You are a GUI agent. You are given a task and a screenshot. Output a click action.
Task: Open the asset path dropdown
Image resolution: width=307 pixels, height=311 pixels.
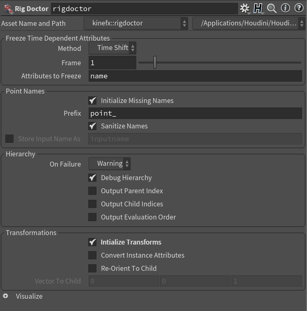[x=249, y=23]
